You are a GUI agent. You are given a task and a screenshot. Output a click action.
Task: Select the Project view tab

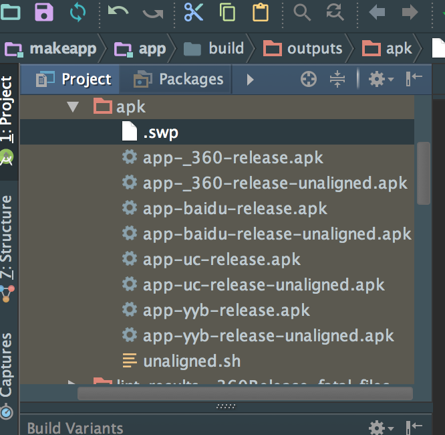(73, 80)
